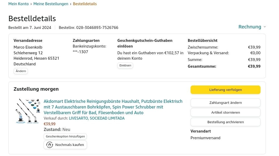Click the Nochmals kaufen cart icon
Screen dimensions: 279x156
point(49,145)
